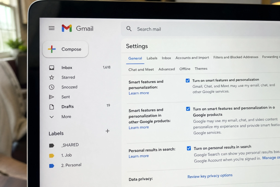Click the Gmail wordmark text
The height and width of the screenshot is (187, 280).
(x=85, y=28)
